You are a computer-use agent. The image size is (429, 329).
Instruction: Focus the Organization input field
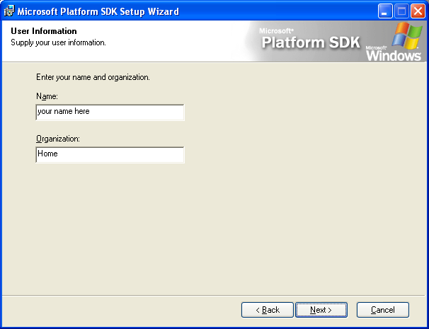[x=110, y=155]
